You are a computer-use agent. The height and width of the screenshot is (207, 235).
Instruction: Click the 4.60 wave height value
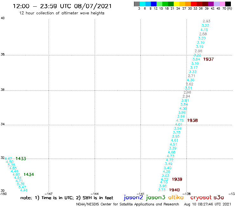click(16, 175)
